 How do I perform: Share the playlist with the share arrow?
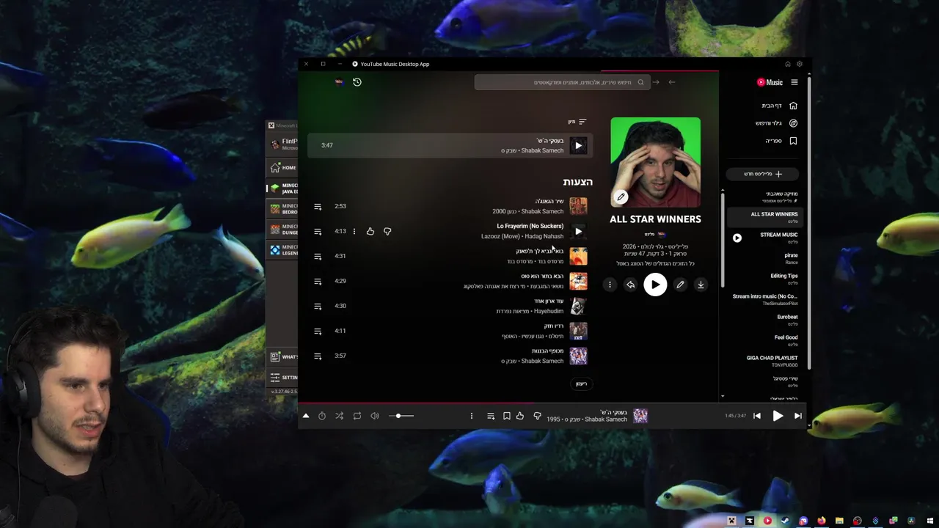pos(630,285)
